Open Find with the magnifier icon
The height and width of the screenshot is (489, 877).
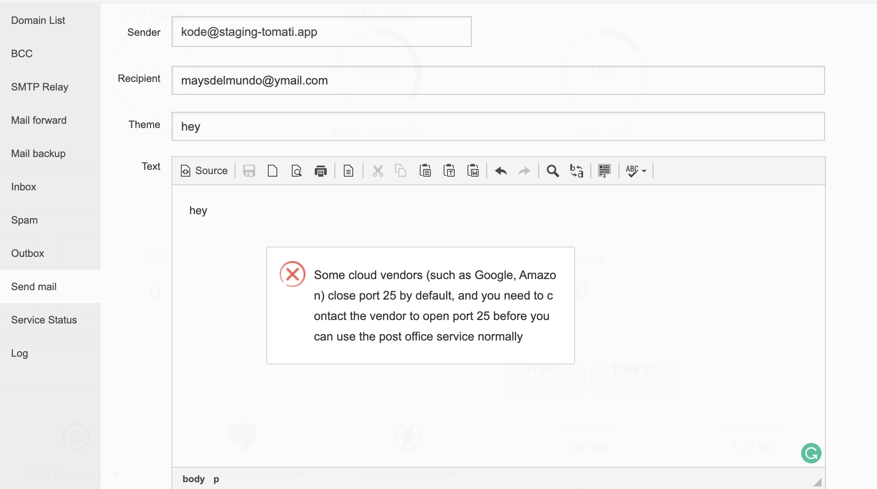pyautogui.click(x=553, y=171)
